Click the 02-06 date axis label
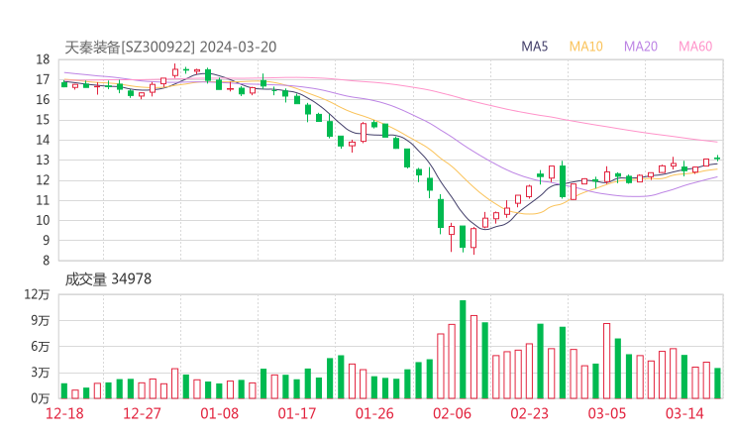 pos(452,413)
